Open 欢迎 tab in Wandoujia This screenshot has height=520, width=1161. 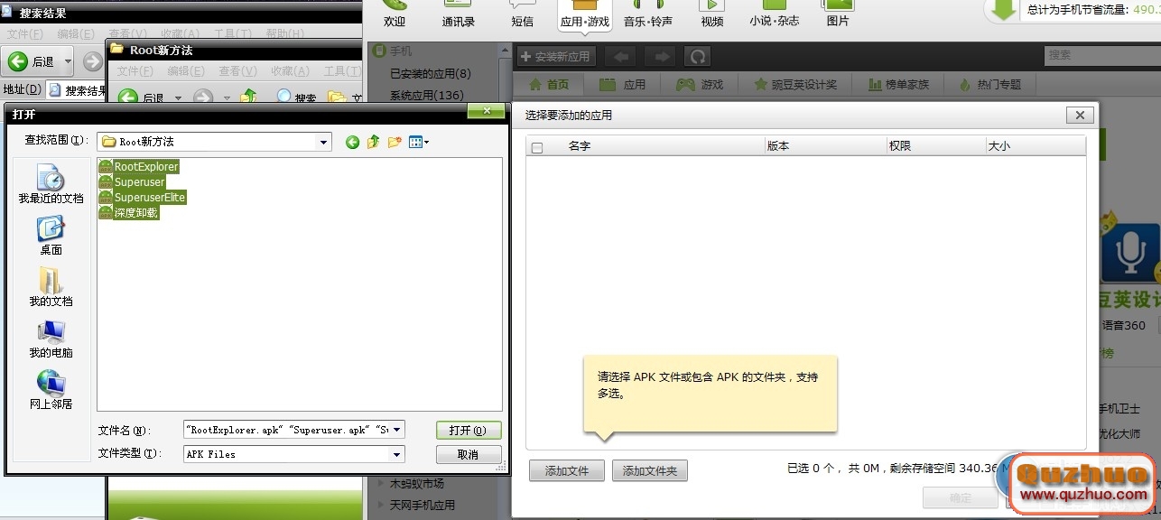[395, 15]
